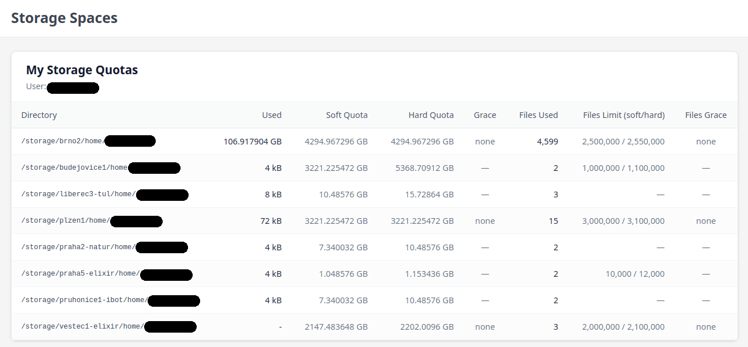
Task: Click the 2,500,000 / 2,550,000 files limit
Action: click(x=623, y=142)
